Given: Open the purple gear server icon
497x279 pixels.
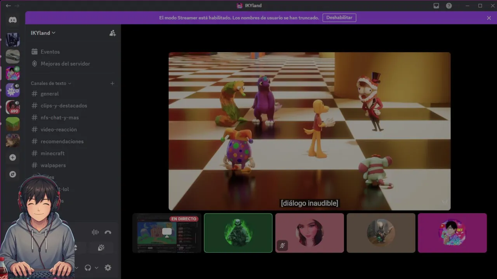Looking at the screenshot, I should 13,90.
